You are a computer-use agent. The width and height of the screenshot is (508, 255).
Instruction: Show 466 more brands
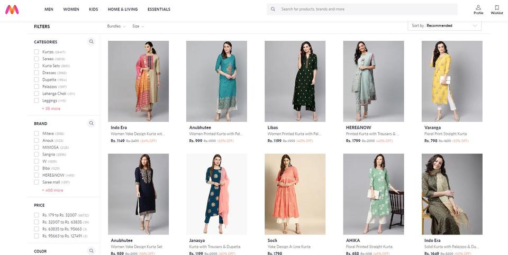[52, 190]
